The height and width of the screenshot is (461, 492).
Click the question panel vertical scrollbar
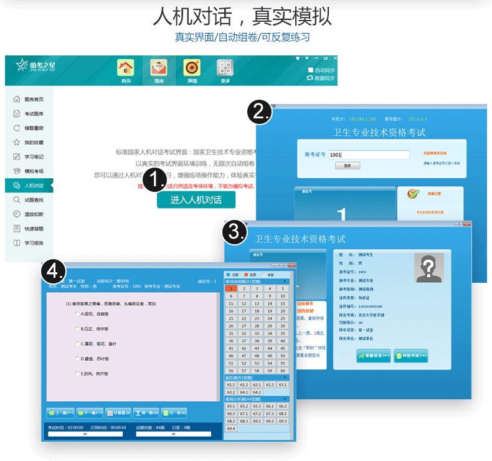coord(219,347)
